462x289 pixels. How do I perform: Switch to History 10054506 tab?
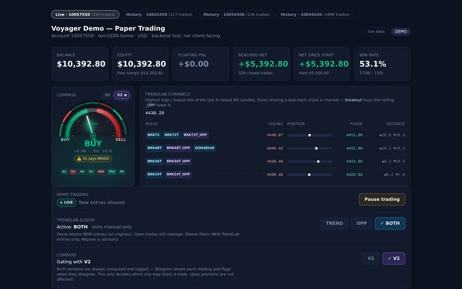237,15
